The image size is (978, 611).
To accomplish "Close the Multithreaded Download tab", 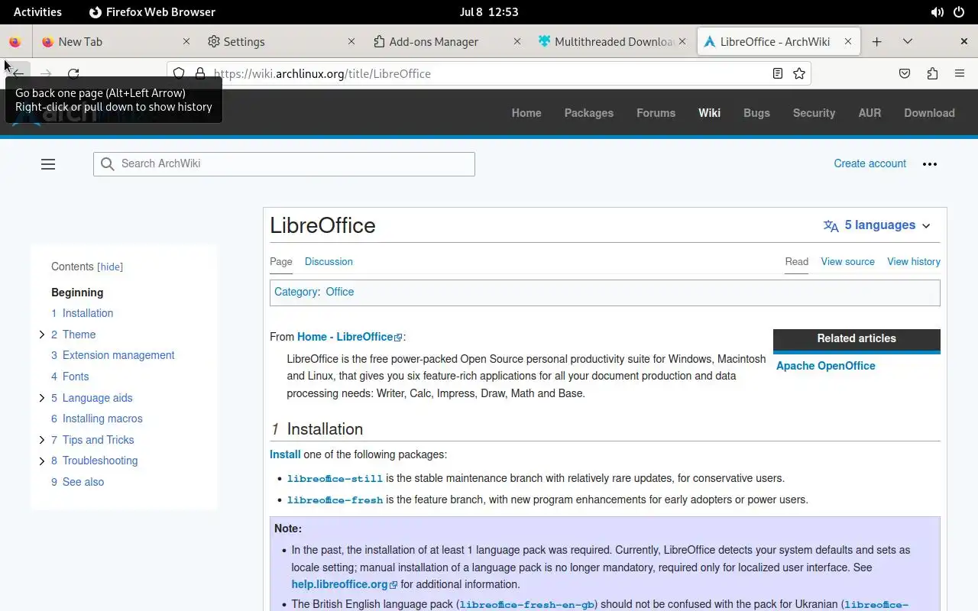I will [x=682, y=42].
